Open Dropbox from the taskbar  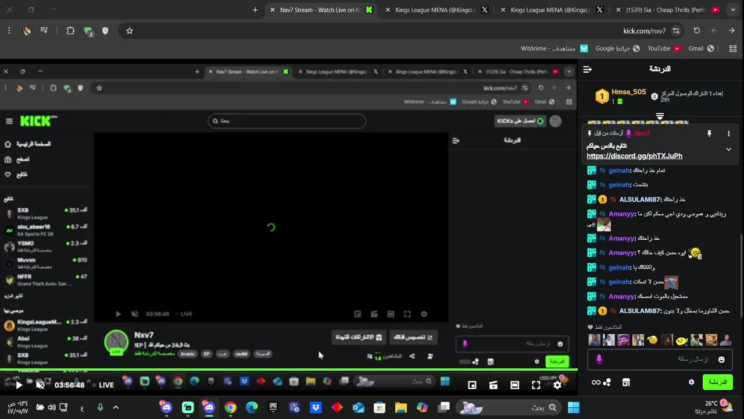point(316,407)
